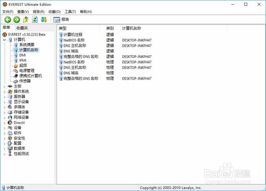This screenshot has height=191, width=266.
Task: Click the 数据库 database icon in tree
Action: (10, 149)
